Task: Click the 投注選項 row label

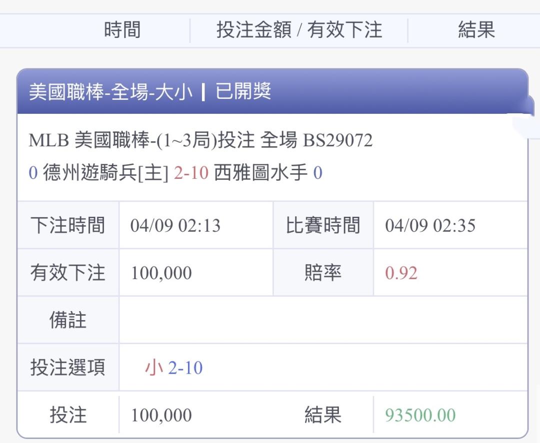Action: pos(68,368)
